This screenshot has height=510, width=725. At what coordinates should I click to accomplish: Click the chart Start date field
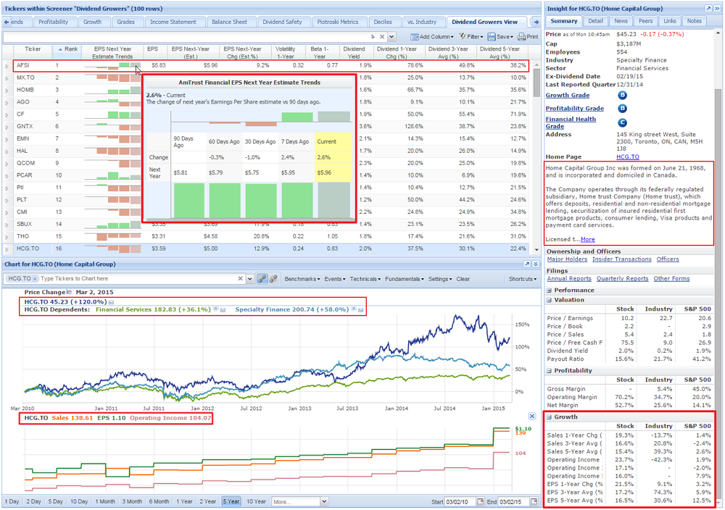[x=460, y=502]
